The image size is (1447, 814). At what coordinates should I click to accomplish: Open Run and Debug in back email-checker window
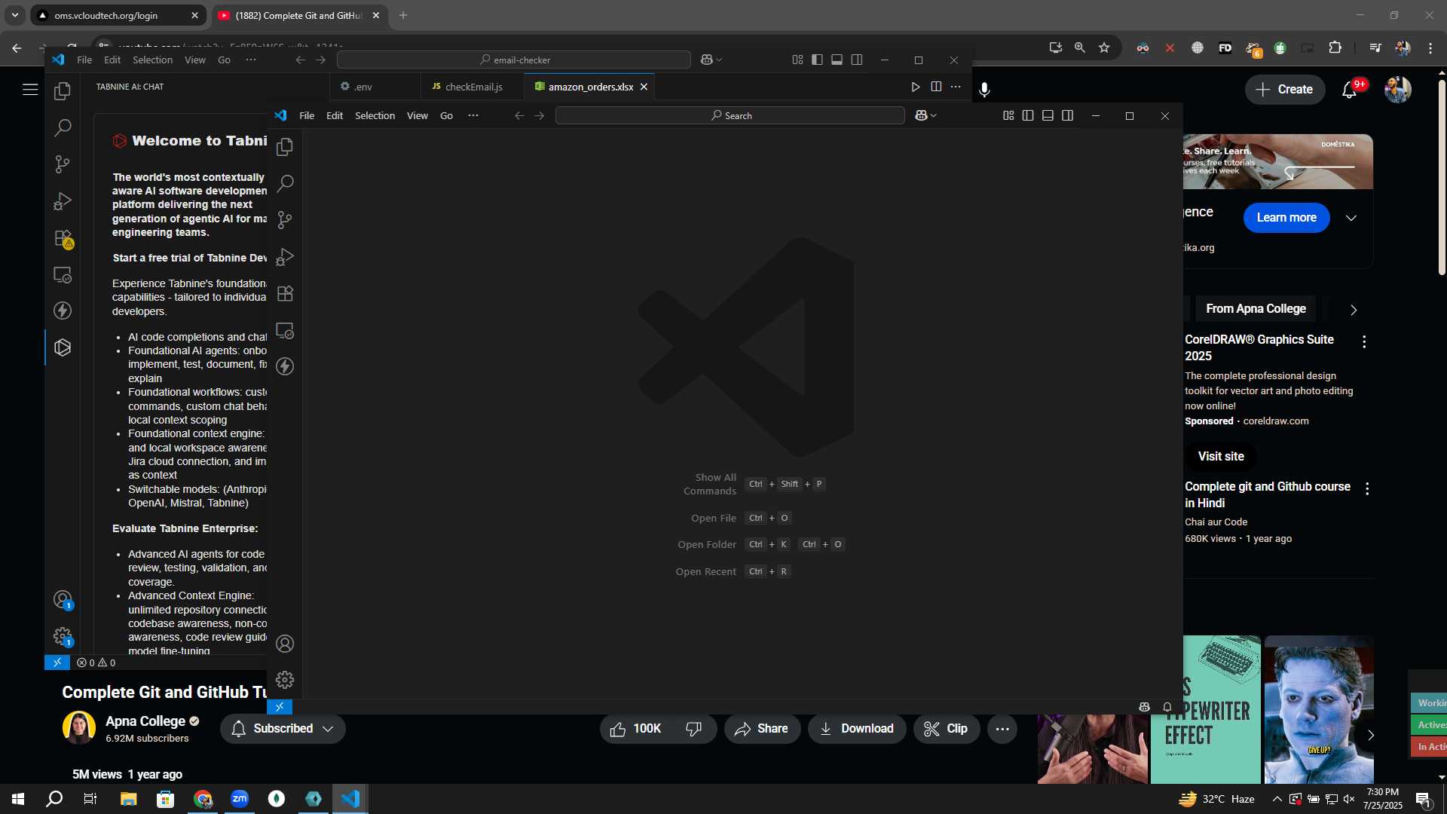(x=63, y=201)
